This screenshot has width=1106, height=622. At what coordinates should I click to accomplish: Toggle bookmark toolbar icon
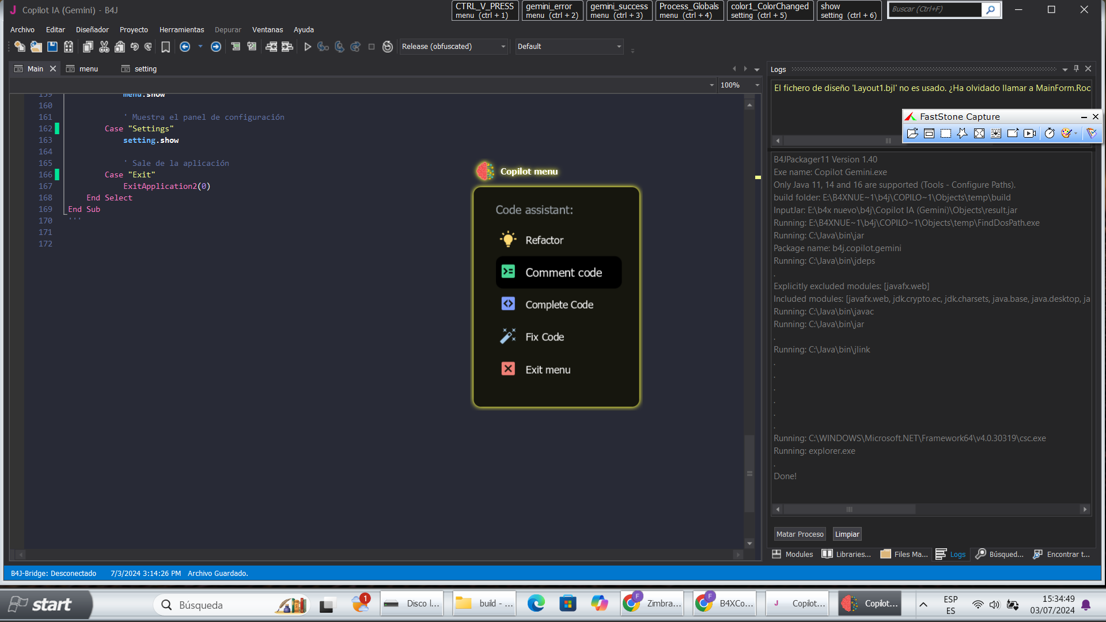165,47
